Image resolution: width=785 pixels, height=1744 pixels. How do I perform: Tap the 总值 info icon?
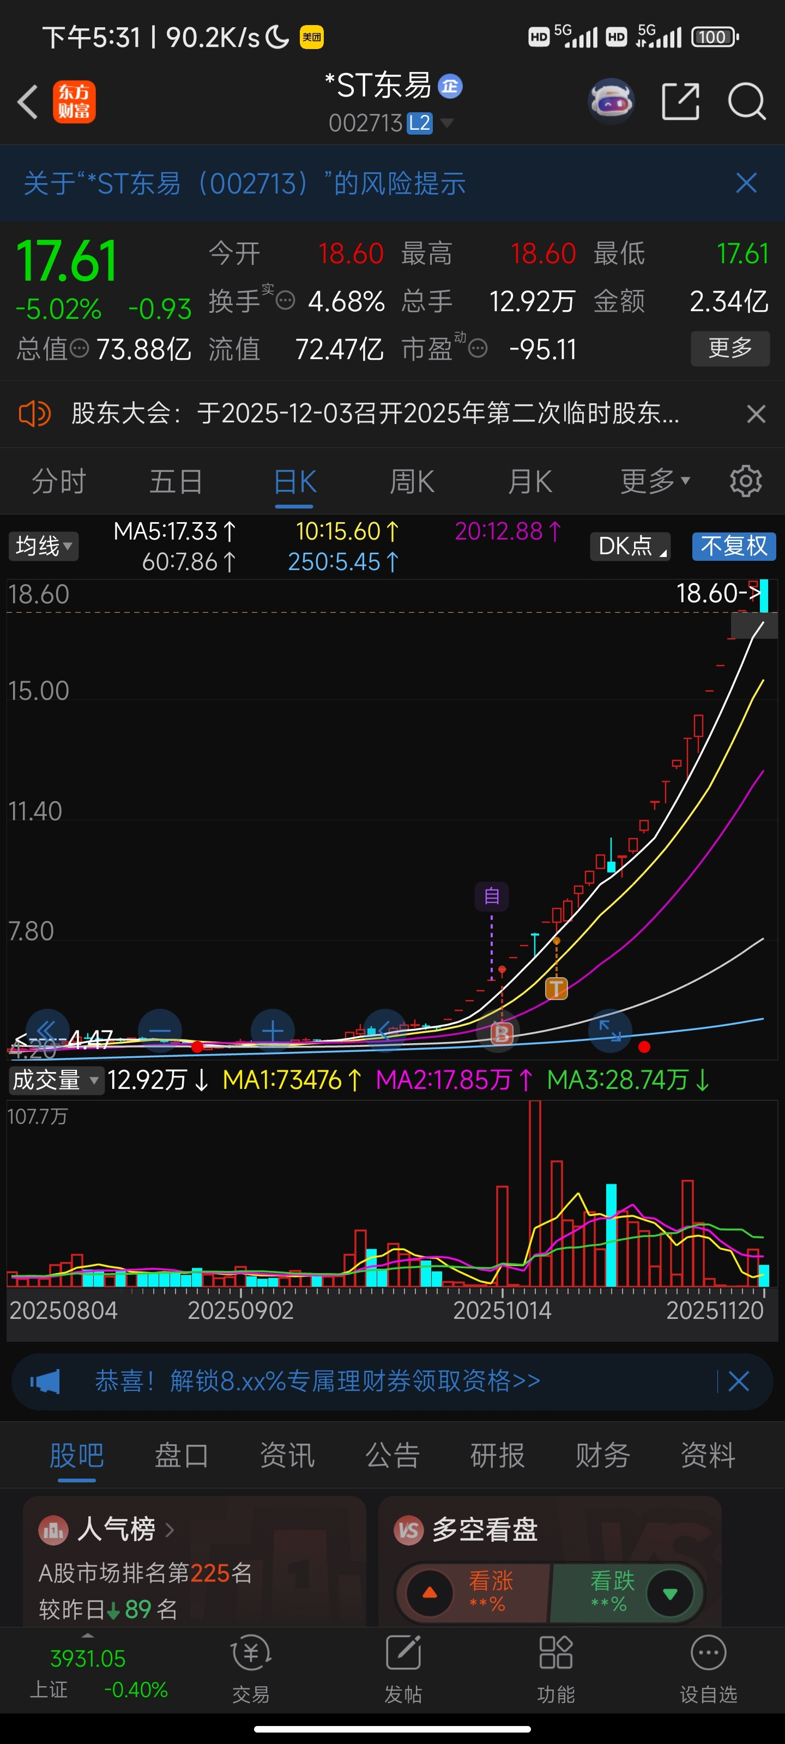pos(79,349)
